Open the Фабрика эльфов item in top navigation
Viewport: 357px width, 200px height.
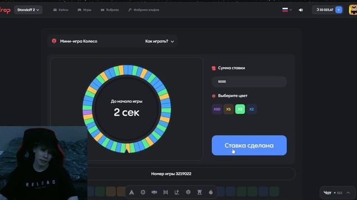144,10
